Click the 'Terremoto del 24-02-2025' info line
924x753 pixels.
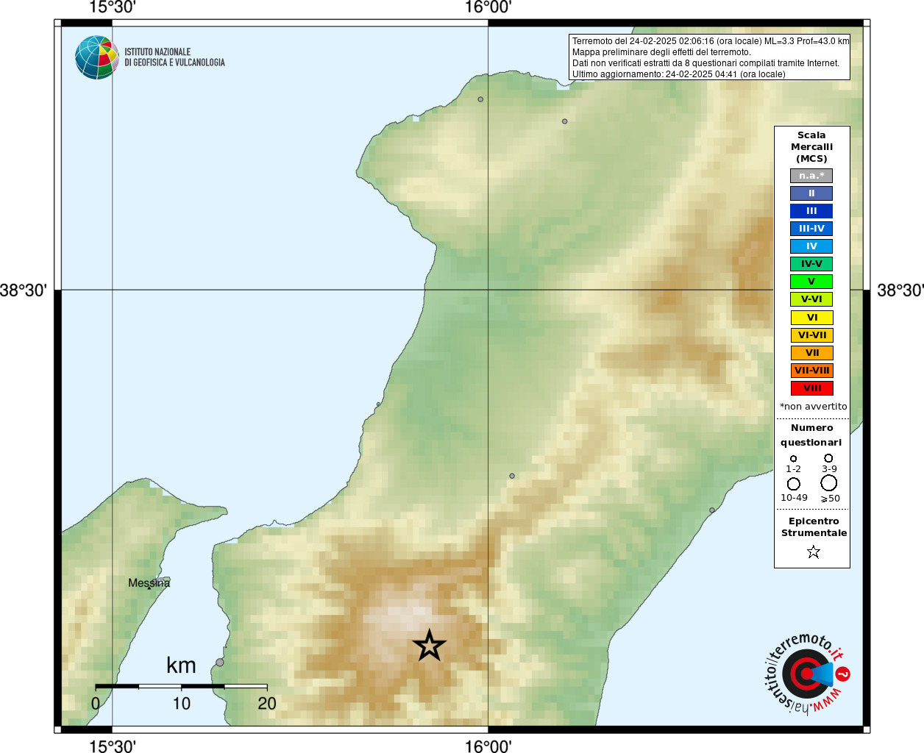click(711, 41)
